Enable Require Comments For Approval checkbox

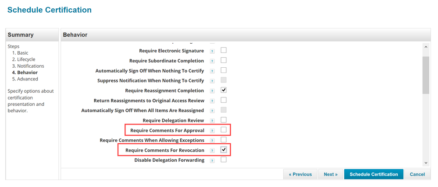point(224,130)
